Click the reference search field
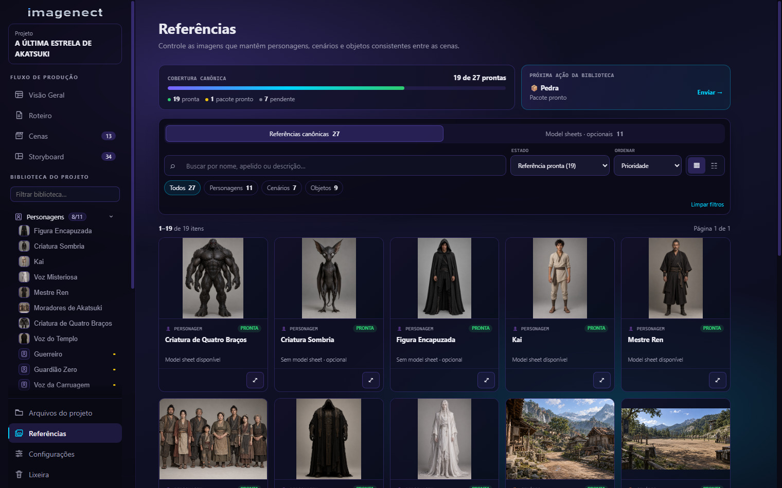 (x=335, y=165)
